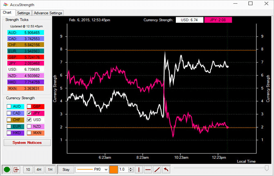274x176 pixels.
Task: Click the lower orange horizontal line near 2
Action: click(x=162, y=128)
